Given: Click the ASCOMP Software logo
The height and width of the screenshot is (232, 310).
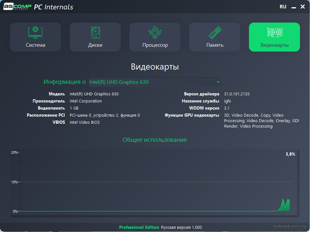Looking at the screenshot, I should point(17,6).
